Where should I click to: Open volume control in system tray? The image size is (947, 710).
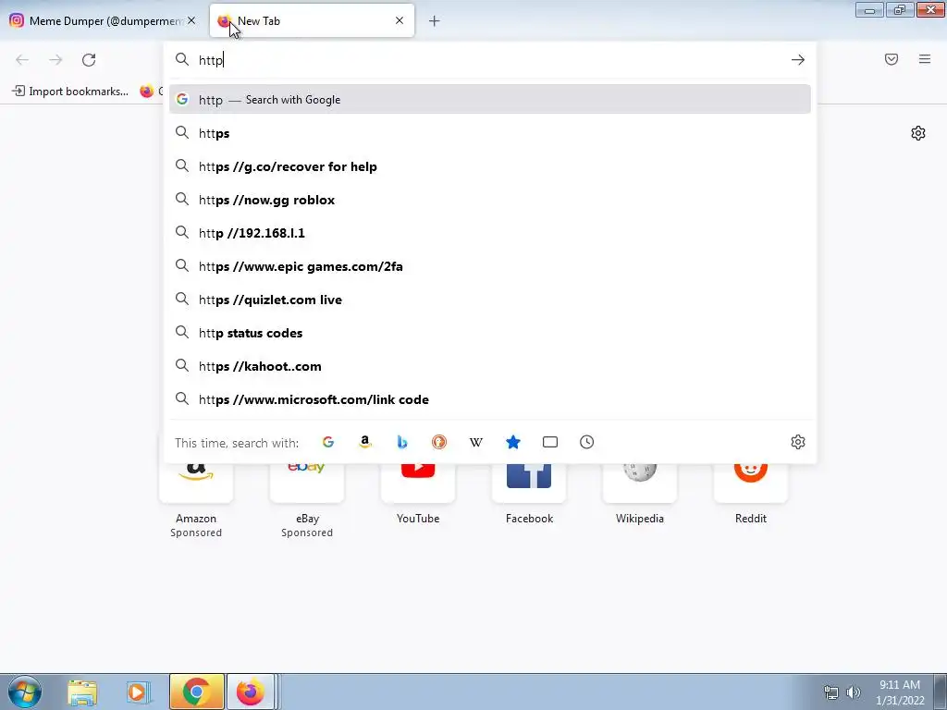(854, 692)
